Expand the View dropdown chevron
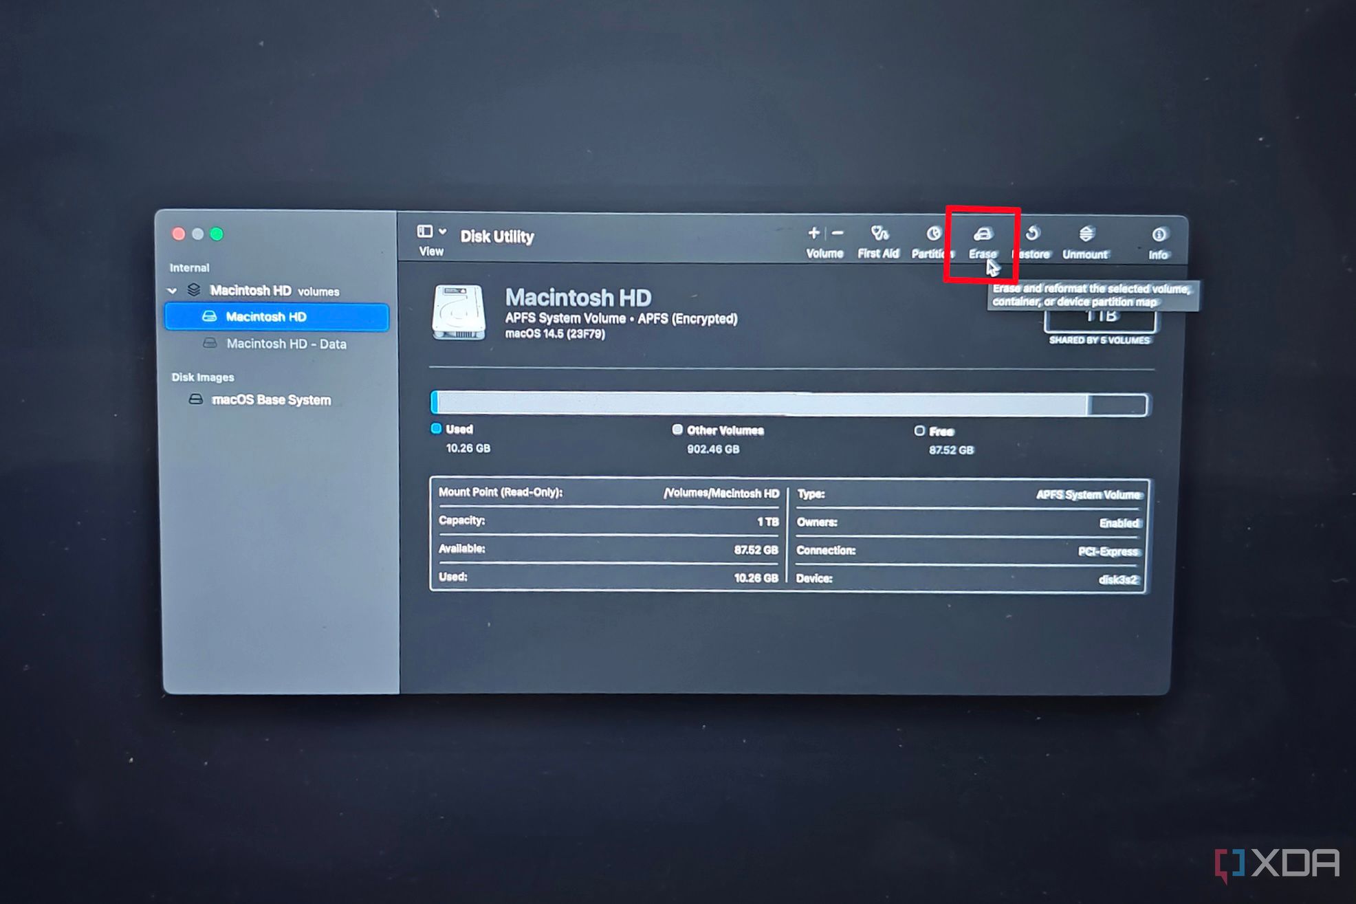Viewport: 1356px width, 904px height. coord(443,232)
